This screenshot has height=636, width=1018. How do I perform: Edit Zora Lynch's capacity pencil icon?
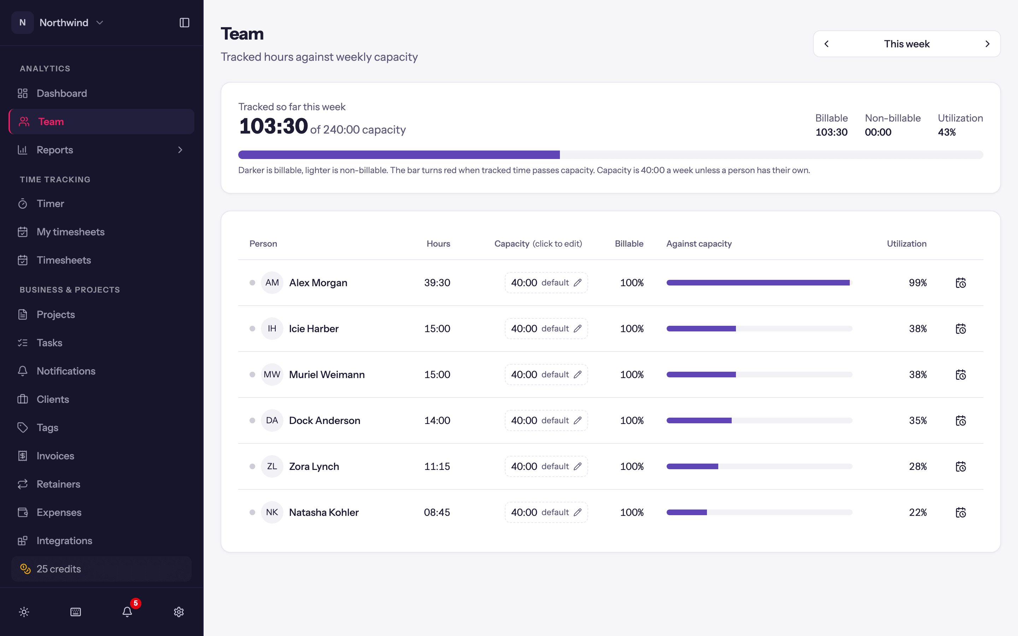point(578,466)
